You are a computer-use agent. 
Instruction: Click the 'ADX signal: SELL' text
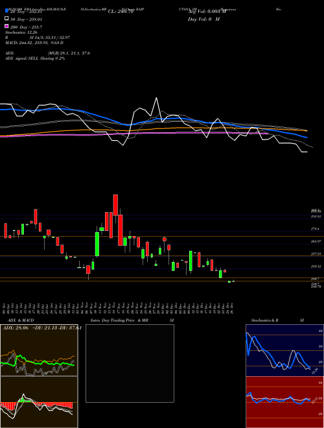22,58
